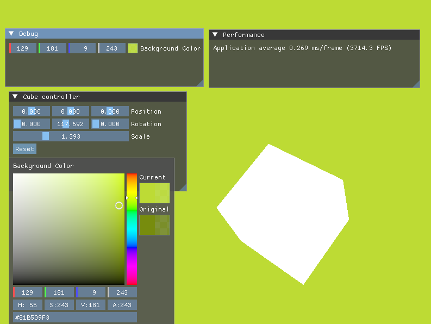431x324 pixels.
Task: Click the Current label in picker
Action: click(x=153, y=177)
